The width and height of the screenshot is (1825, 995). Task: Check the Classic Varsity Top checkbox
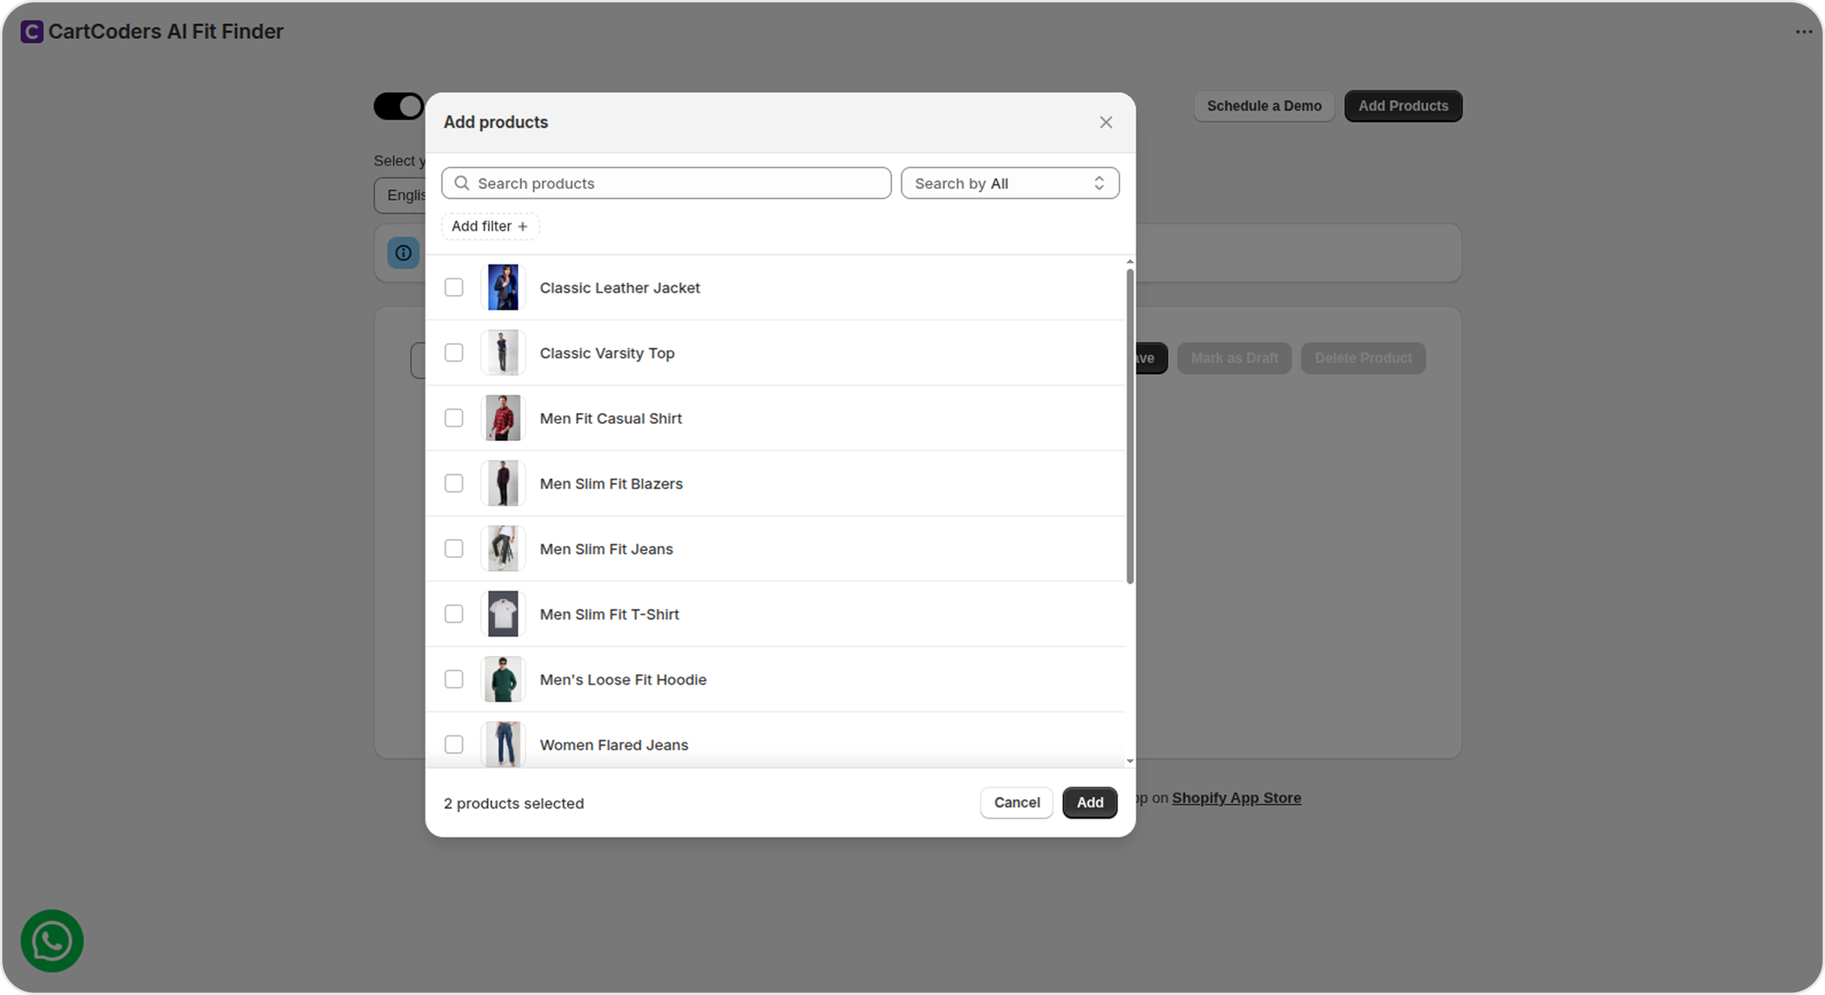(453, 353)
